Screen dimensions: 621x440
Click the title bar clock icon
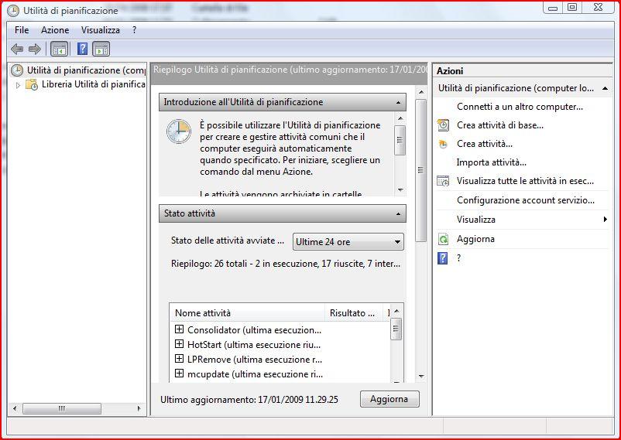13,11
